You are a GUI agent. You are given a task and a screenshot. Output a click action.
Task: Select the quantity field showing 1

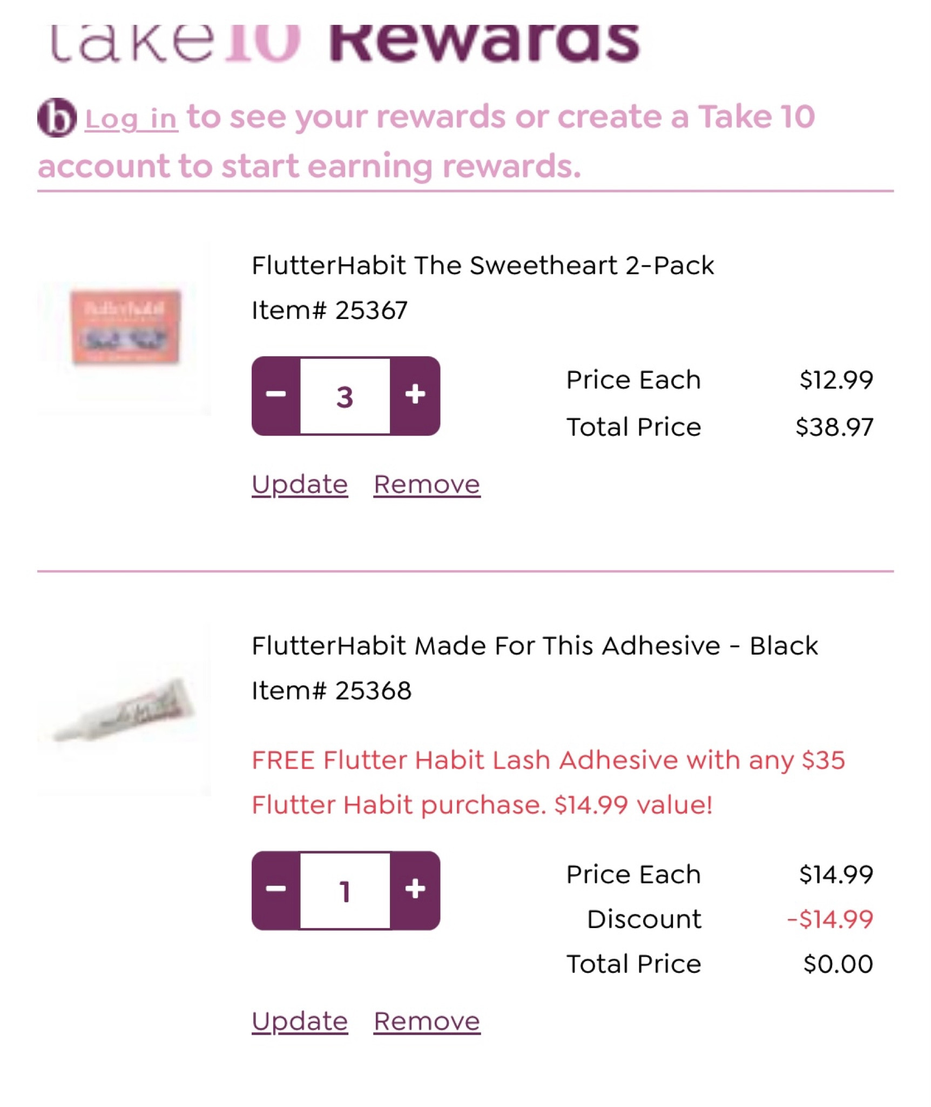click(x=345, y=891)
